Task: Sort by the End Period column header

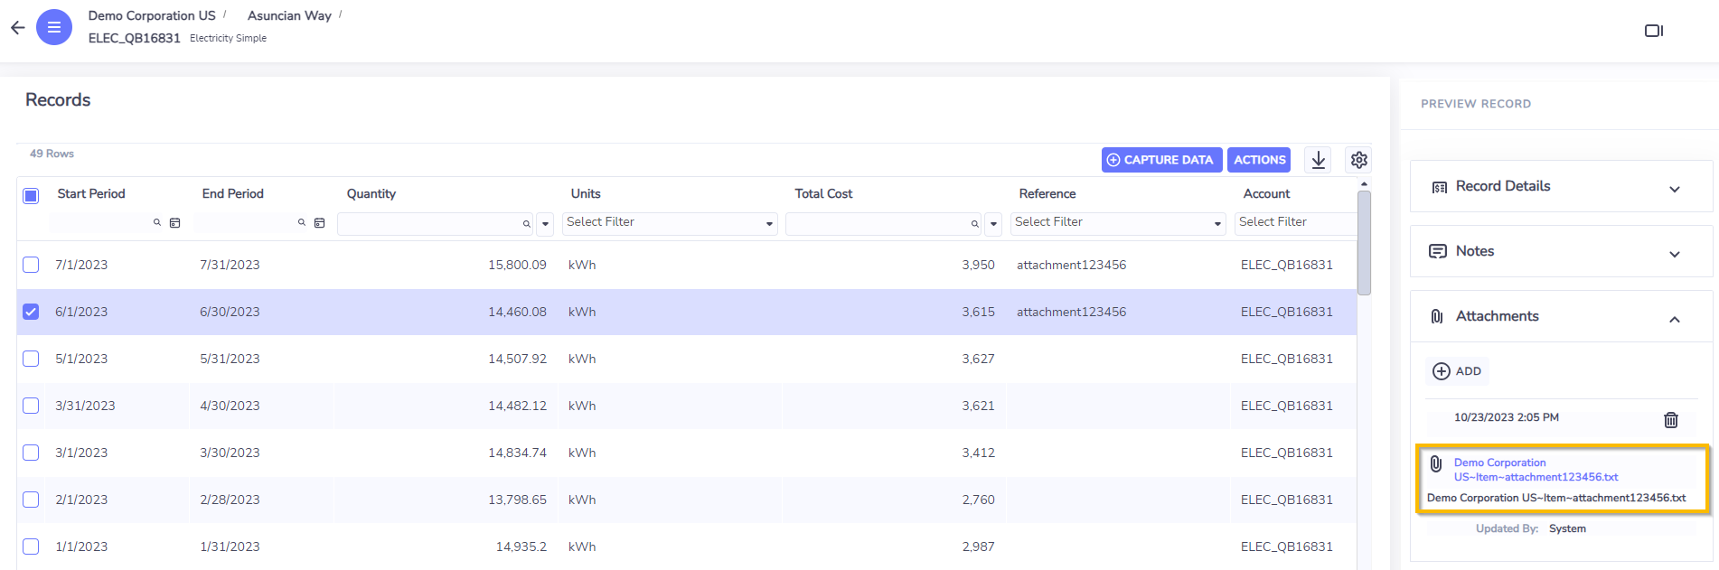Action: pos(233,193)
